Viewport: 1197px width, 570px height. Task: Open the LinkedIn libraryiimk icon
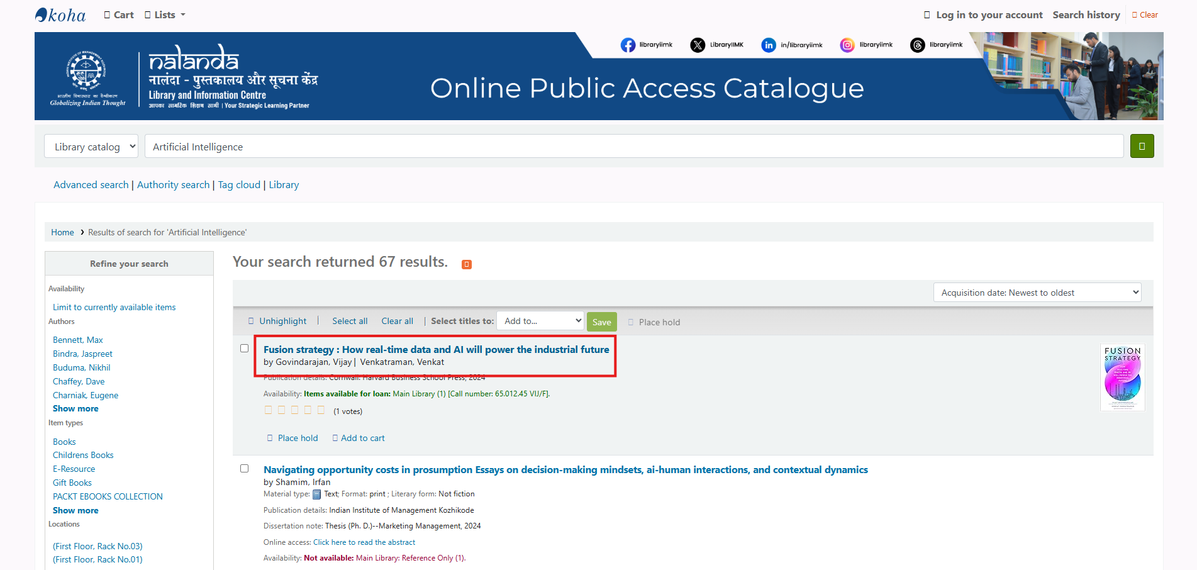pos(769,45)
